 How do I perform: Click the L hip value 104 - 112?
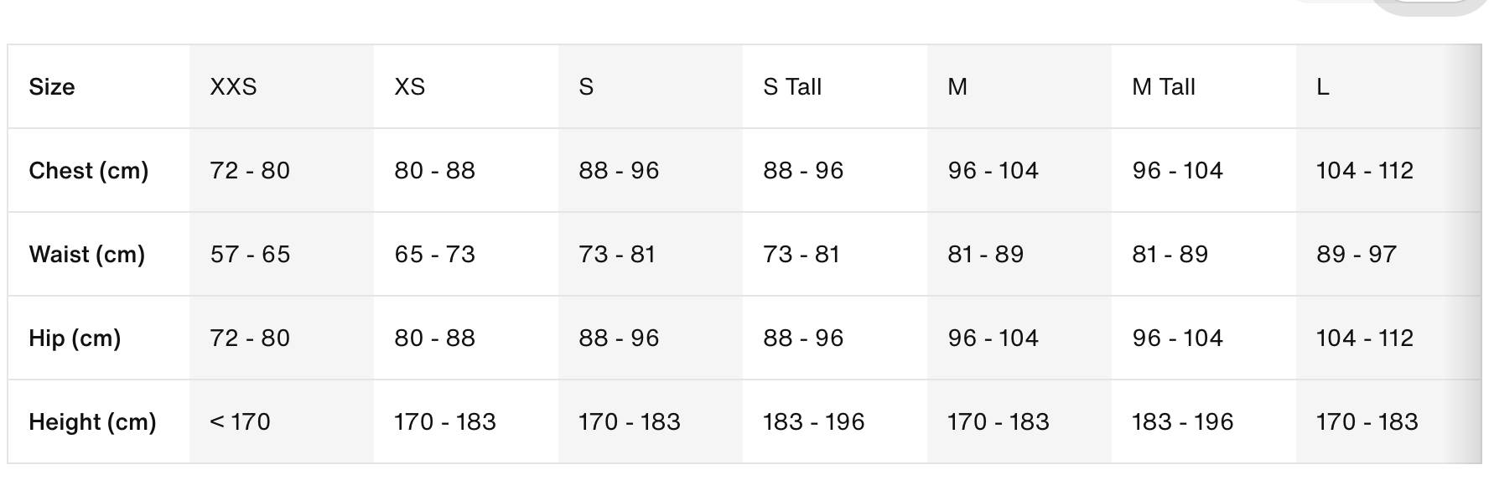click(1365, 338)
